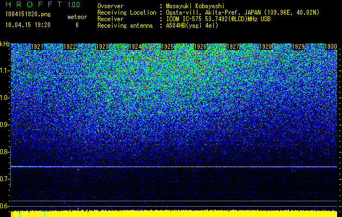
Task: Click the Ovserver field label
Action: 110,6
